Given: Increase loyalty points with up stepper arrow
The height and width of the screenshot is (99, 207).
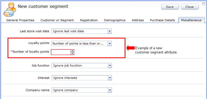Looking at the screenshot, I should pyautogui.click(x=72, y=51).
